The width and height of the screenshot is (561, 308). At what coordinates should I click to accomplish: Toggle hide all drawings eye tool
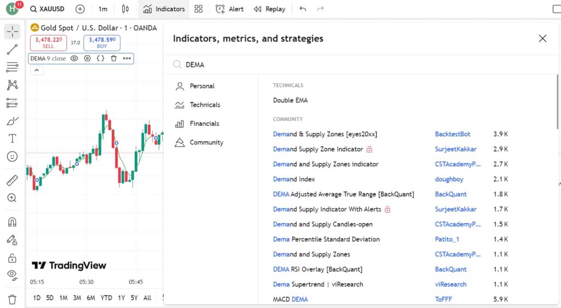(12, 275)
